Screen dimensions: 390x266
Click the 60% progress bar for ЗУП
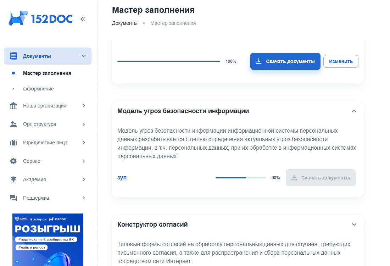(241, 178)
